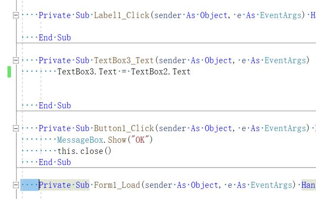Click the highlighted Private keyword of Form1_Load
316x199 pixels.
tap(55, 185)
